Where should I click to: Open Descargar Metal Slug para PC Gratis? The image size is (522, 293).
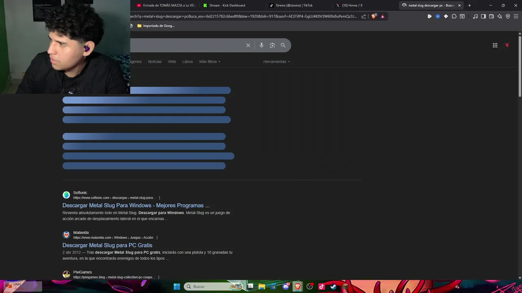pyautogui.click(x=107, y=245)
